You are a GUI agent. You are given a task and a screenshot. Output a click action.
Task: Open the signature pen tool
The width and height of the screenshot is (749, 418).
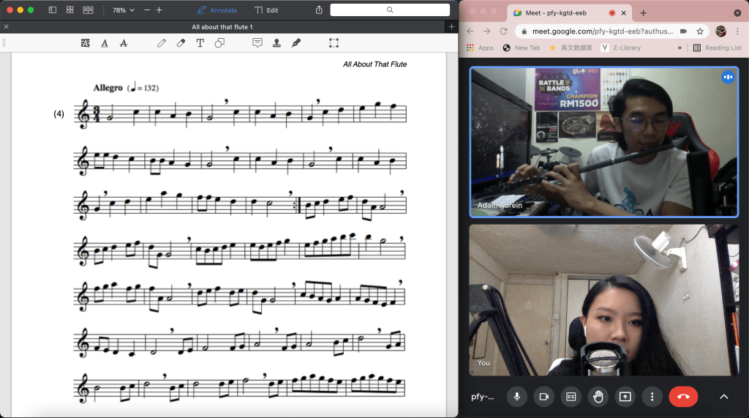pos(296,43)
